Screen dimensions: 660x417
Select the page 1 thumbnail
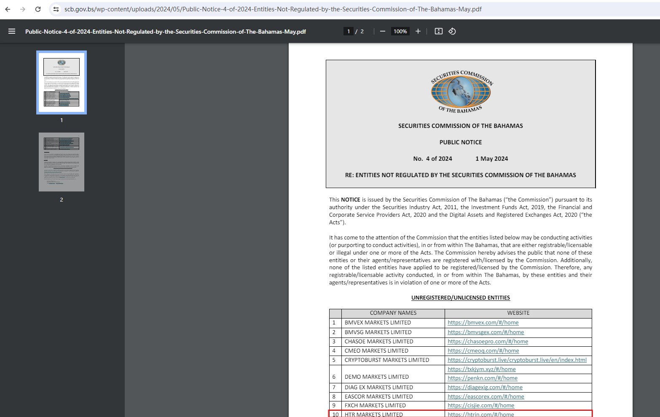(62, 82)
